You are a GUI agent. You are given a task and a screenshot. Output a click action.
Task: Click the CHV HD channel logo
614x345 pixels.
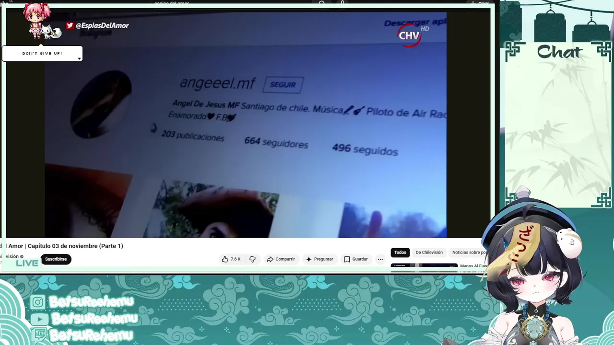413,35
